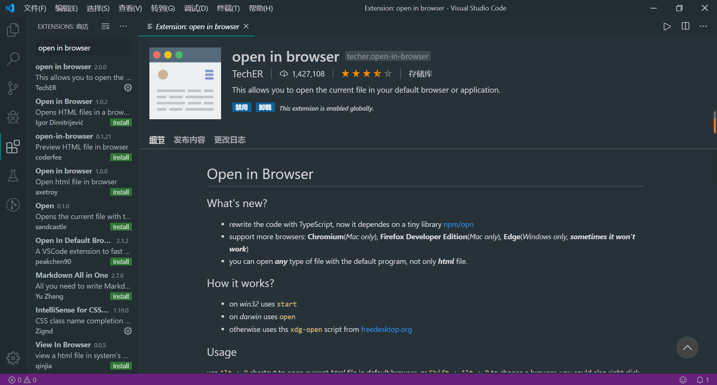Open gear menu for TechER open in browser
The width and height of the screenshot is (717, 385).
coord(128,87)
